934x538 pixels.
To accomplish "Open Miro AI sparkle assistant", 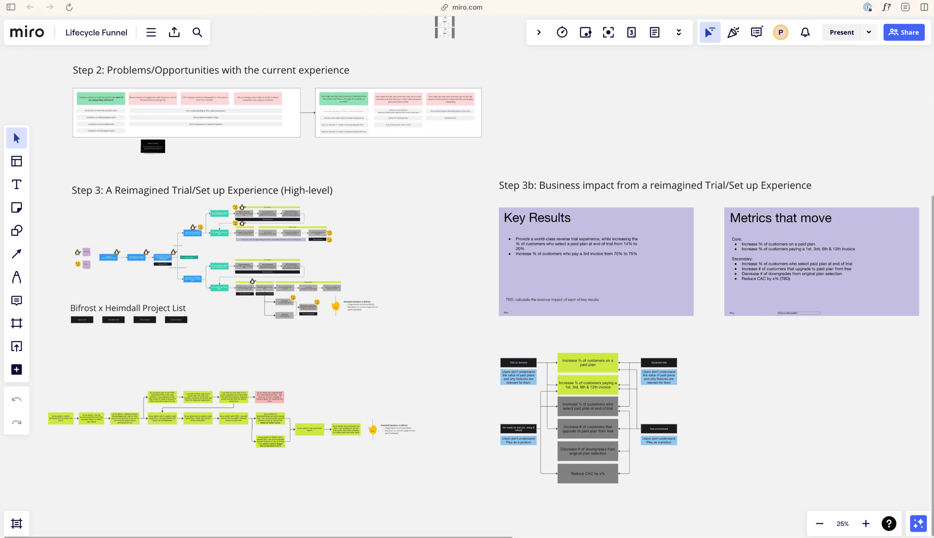I will coord(918,523).
